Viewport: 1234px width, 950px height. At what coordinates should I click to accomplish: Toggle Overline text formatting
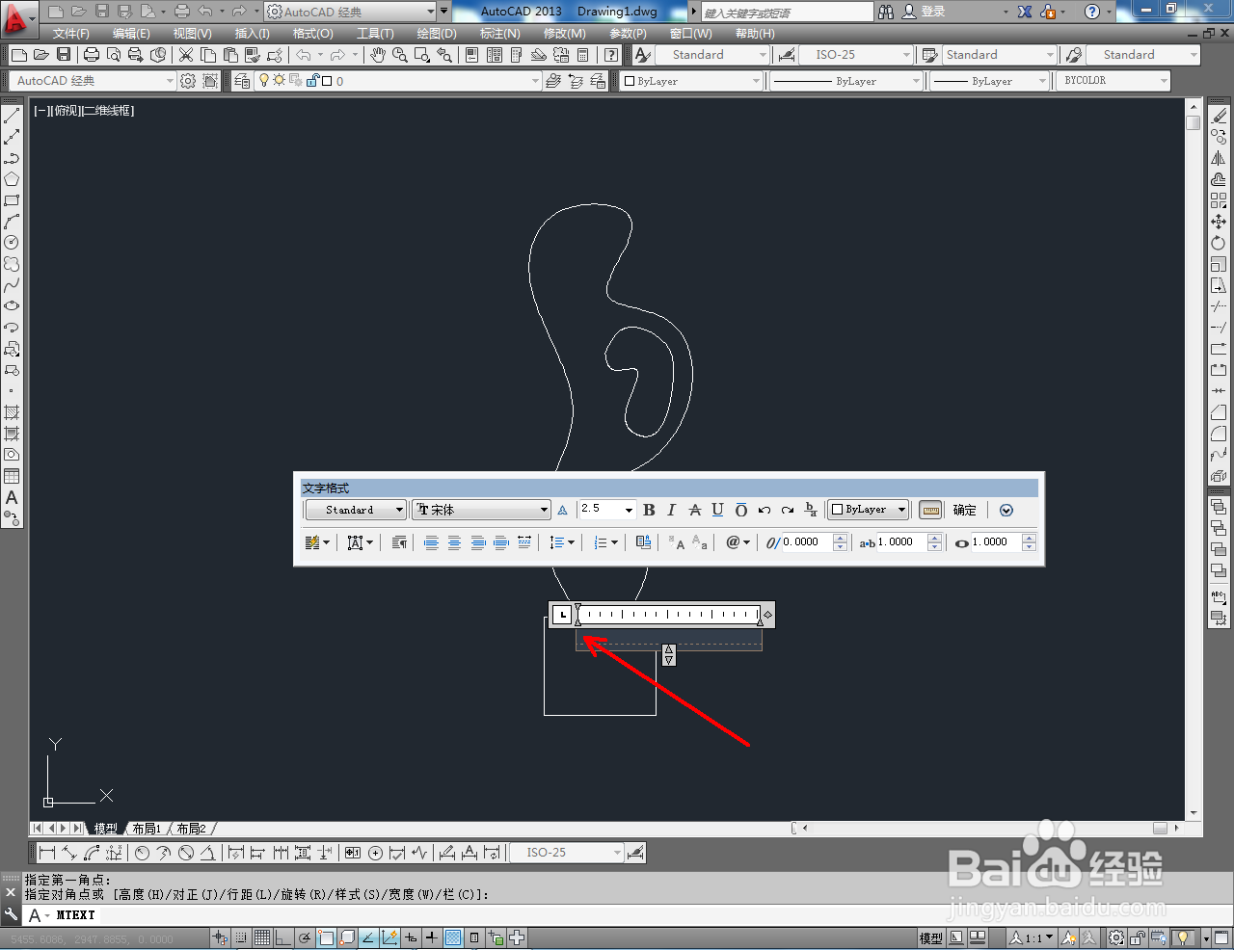[741, 510]
